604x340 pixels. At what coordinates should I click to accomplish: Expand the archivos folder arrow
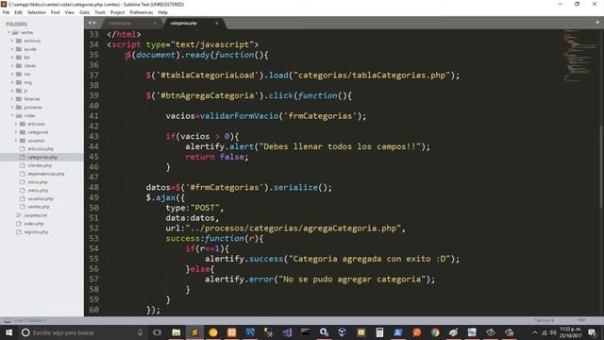pos(12,41)
